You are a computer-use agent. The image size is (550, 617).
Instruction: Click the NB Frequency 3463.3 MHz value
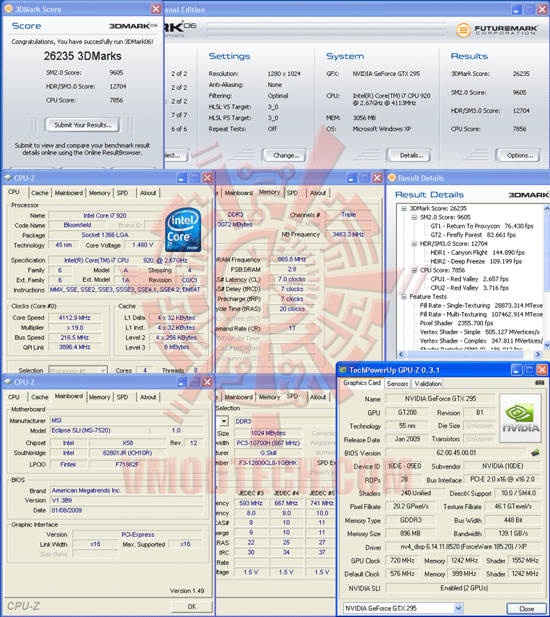click(348, 234)
